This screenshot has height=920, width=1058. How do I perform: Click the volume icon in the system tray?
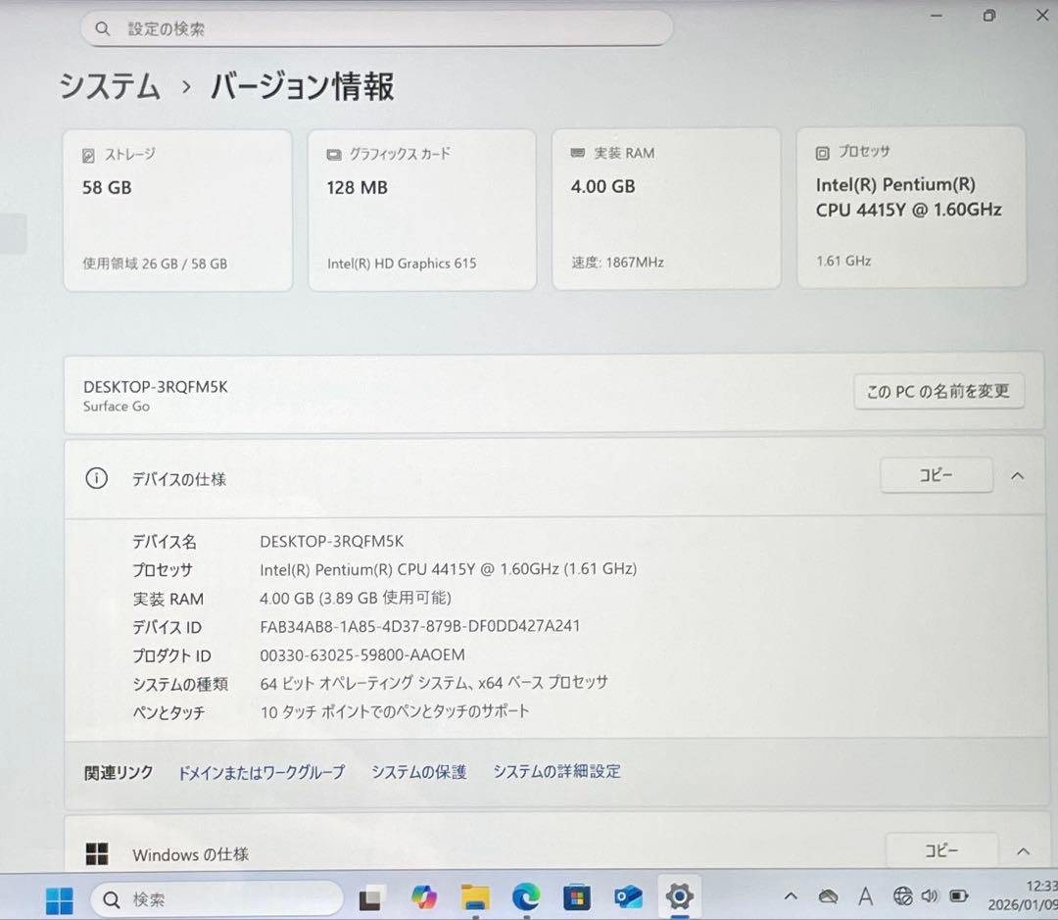(x=930, y=896)
